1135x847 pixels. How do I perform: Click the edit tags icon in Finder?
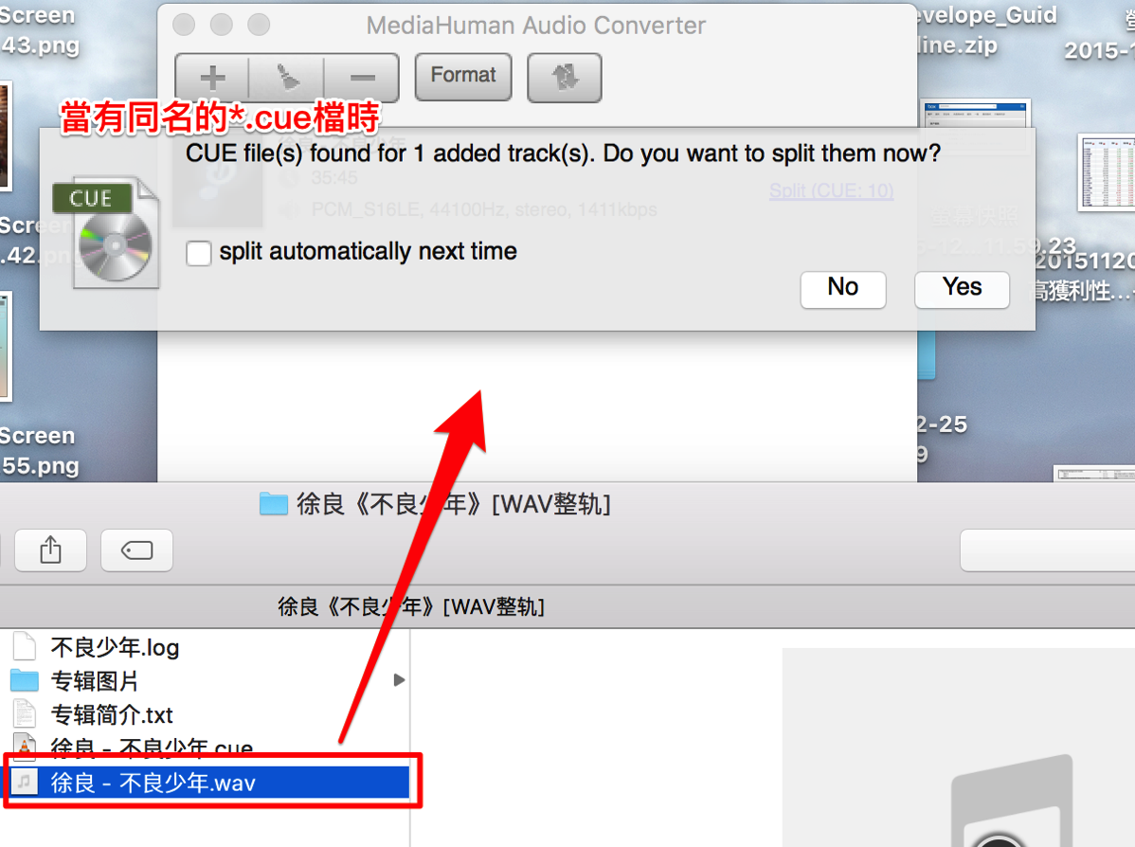pos(136,550)
